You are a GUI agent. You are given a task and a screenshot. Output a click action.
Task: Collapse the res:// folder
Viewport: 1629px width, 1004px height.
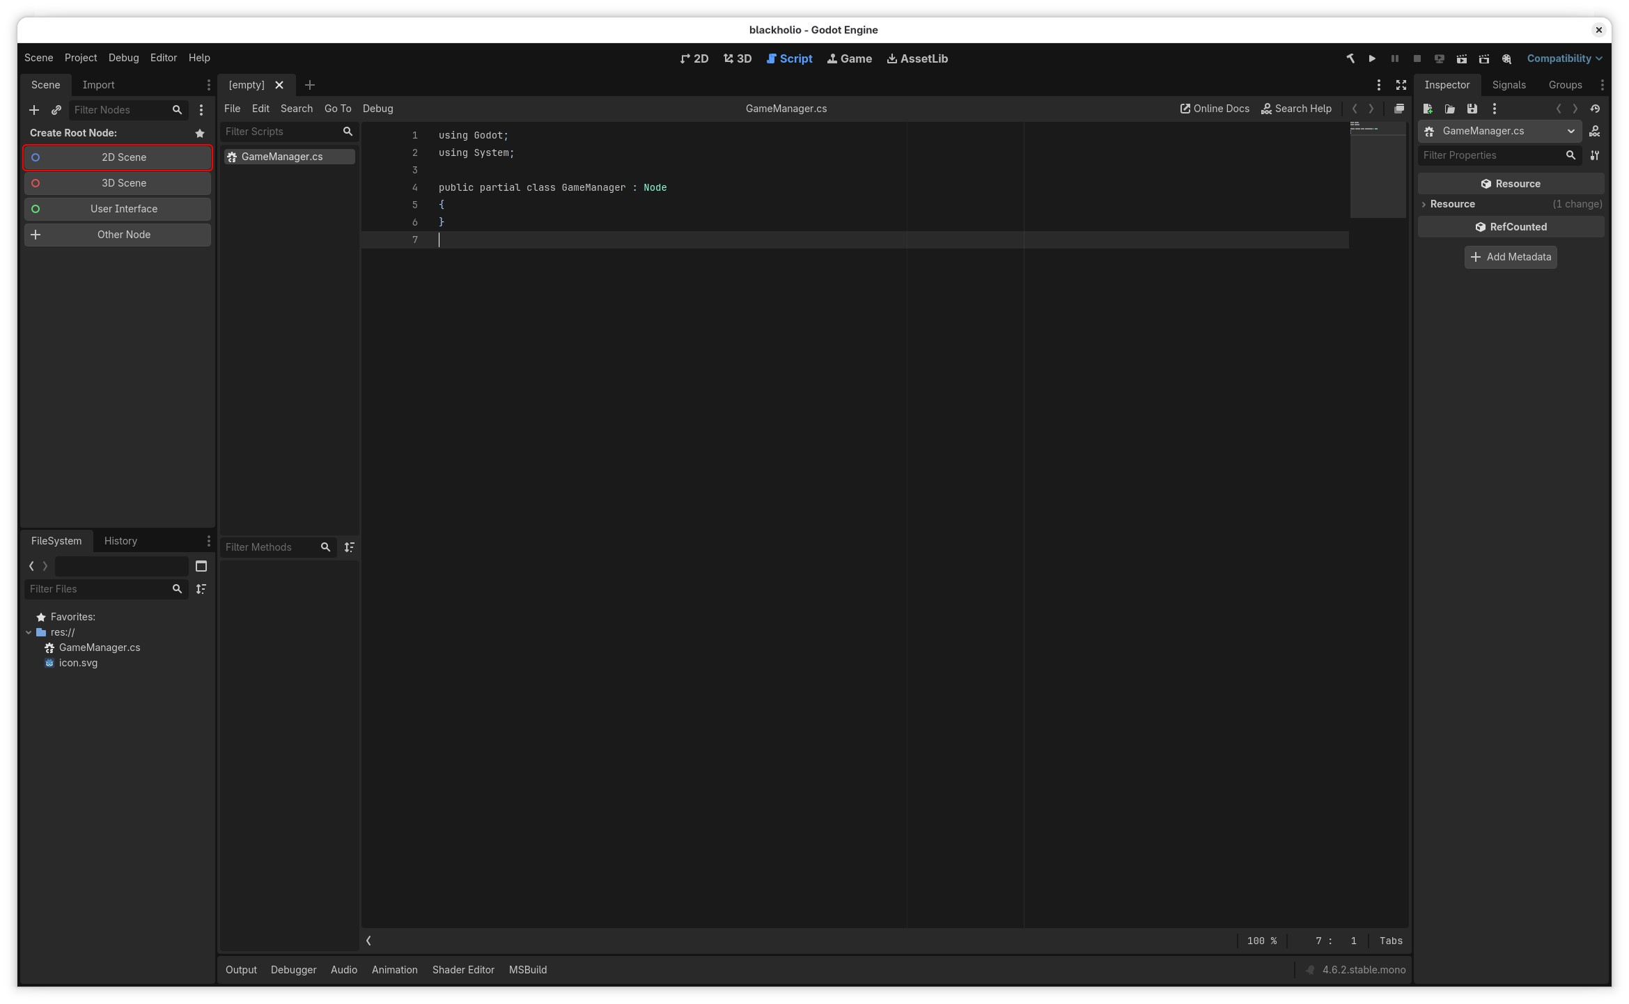coord(29,632)
